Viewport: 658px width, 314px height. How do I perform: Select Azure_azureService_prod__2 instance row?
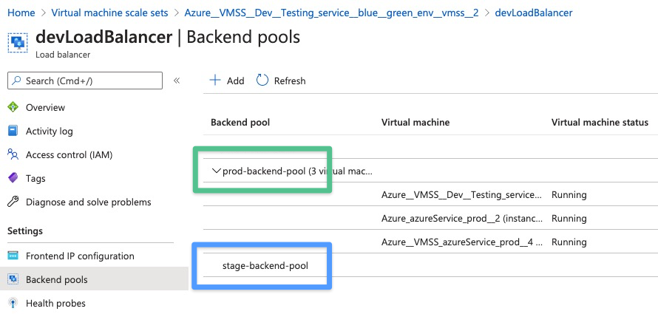(x=461, y=219)
